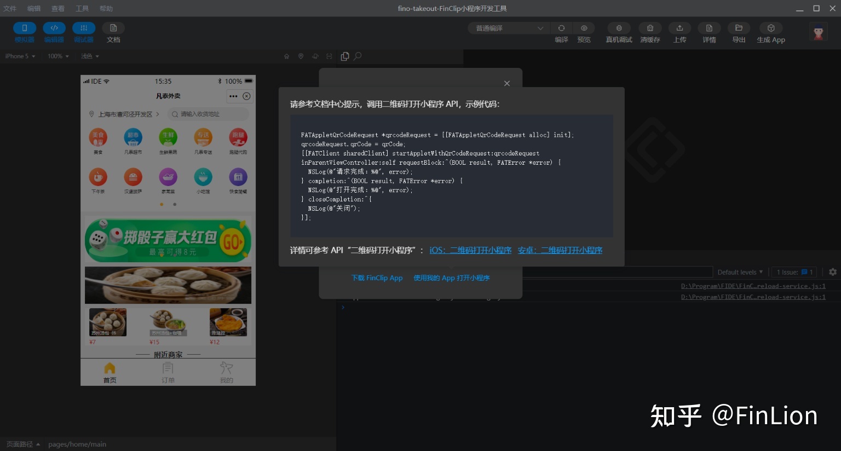
Task: Toggle the 模拟器 simulator panel button
Action: tap(25, 28)
